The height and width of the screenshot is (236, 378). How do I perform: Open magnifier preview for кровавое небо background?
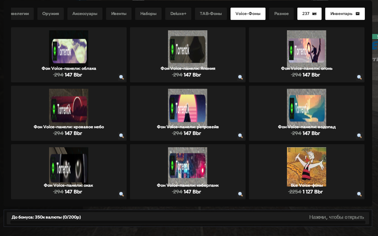[x=121, y=136]
